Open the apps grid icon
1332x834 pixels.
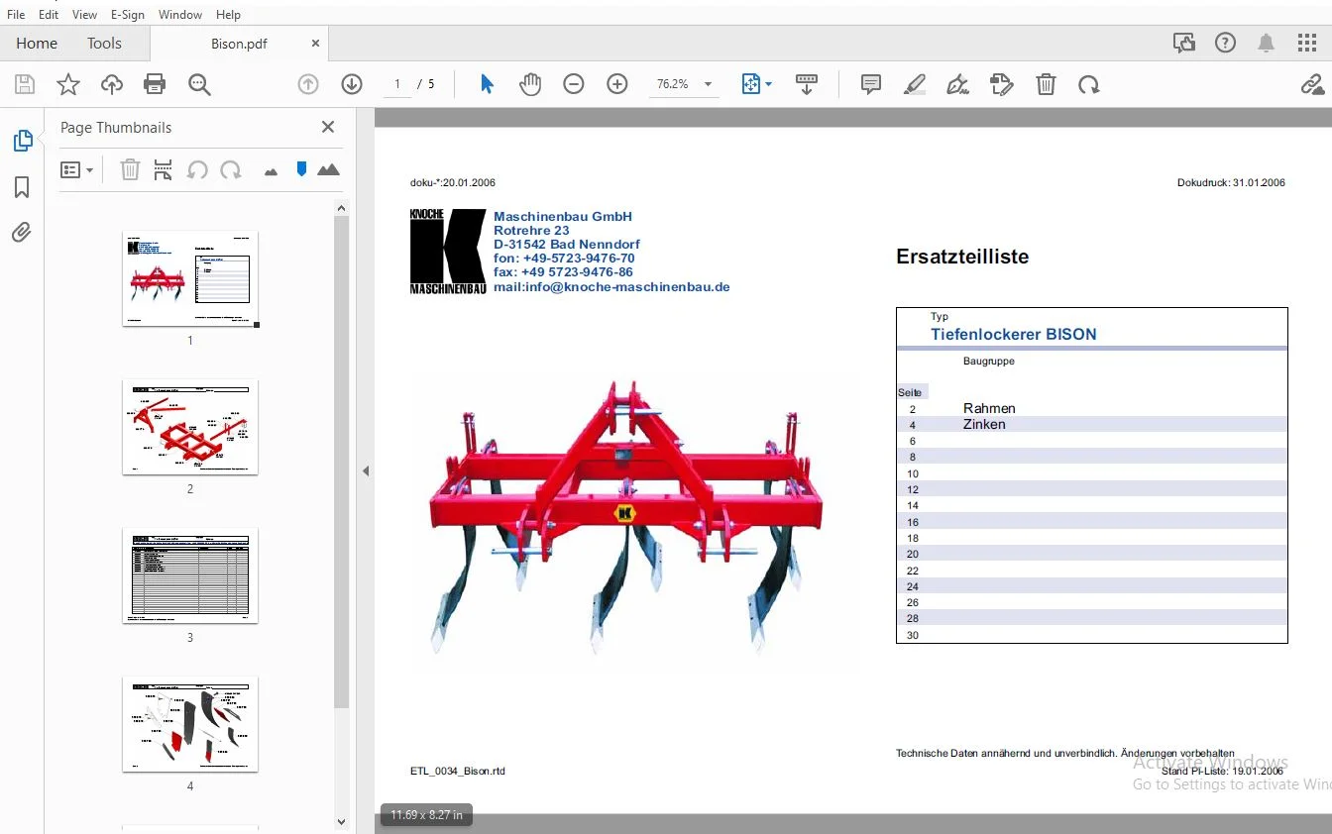point(1307,43)
